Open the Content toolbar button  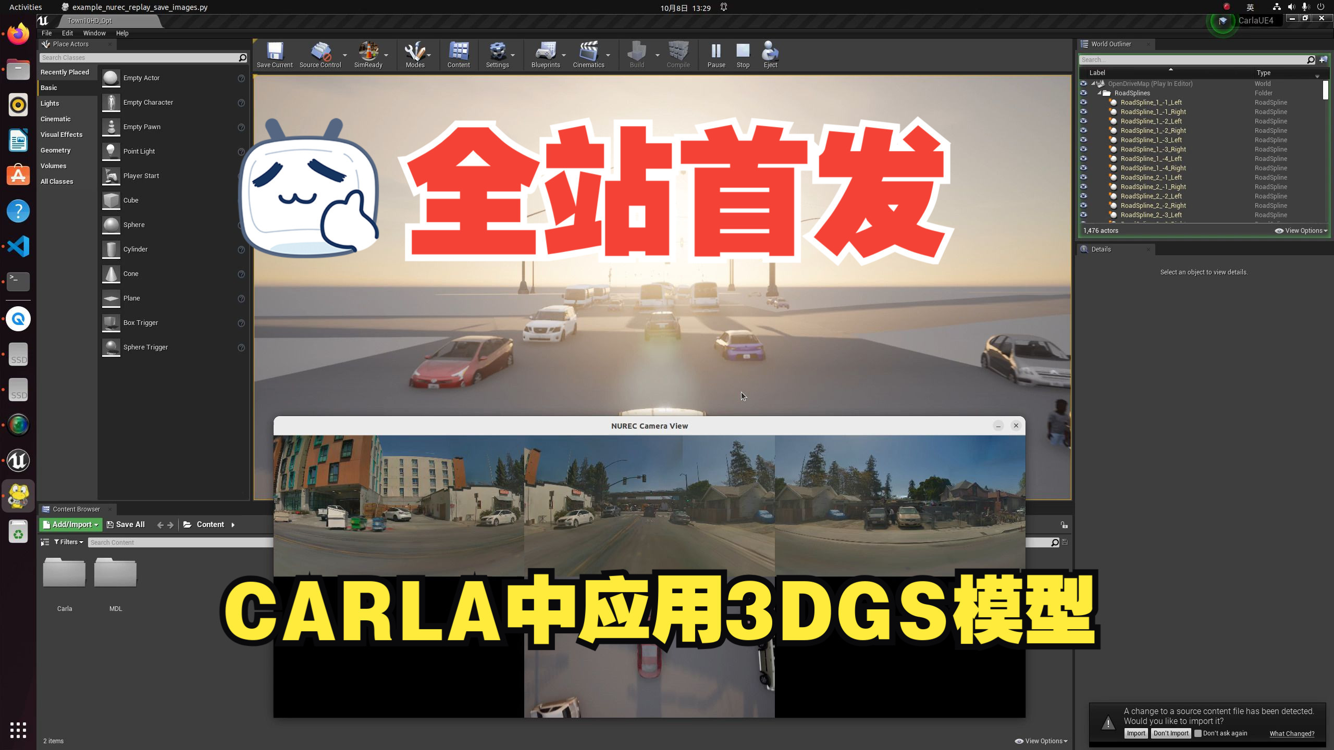(458, 54)
